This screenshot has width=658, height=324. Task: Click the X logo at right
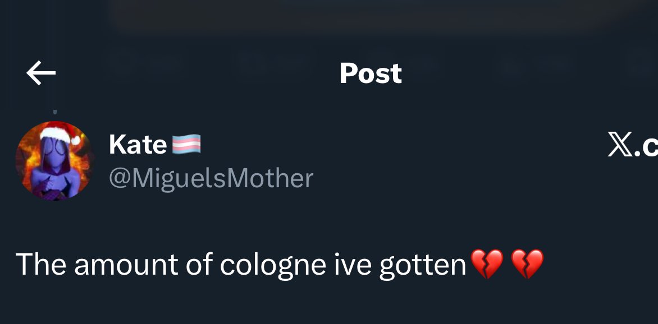coord(620,145)
